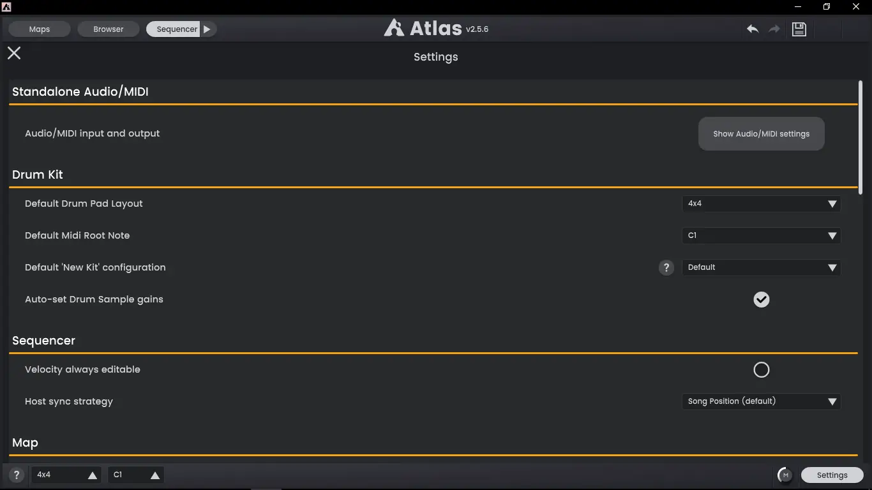Click the help icon beside New Kit configuration
872x490 pixels.
[666, 268]
